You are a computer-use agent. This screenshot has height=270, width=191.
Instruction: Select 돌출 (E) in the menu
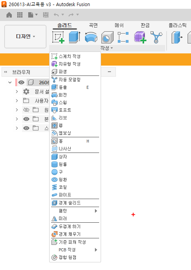[75, 87]
